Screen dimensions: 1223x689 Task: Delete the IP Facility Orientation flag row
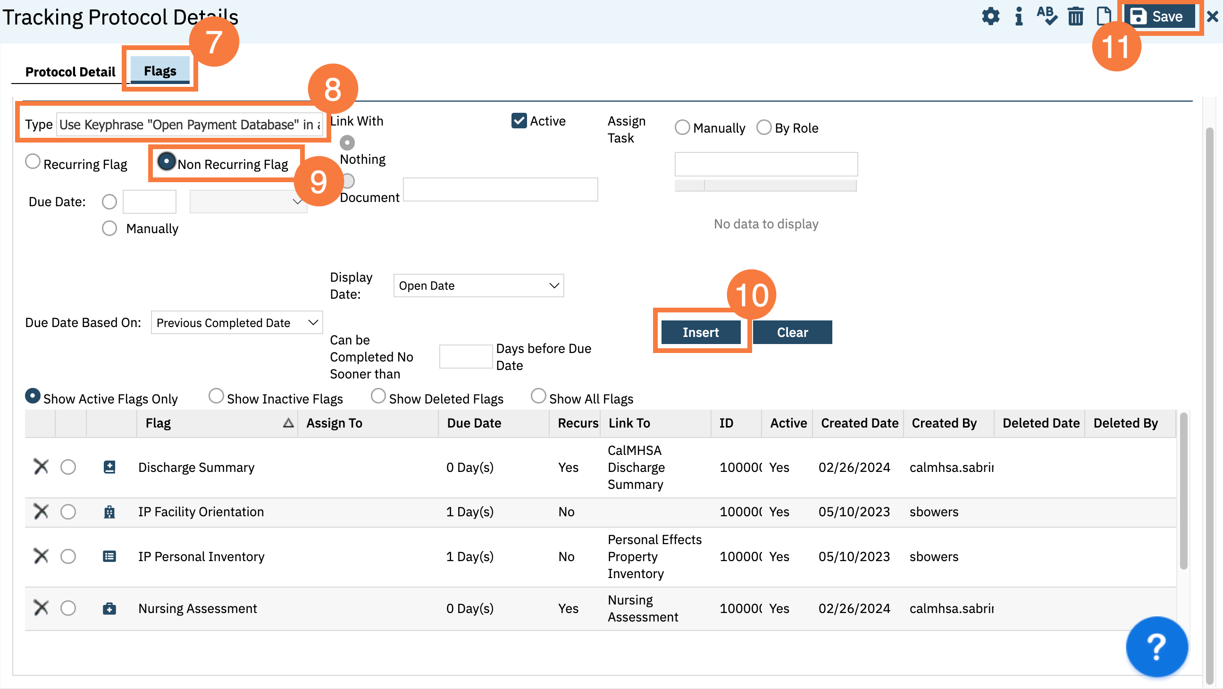click(41, 512)
